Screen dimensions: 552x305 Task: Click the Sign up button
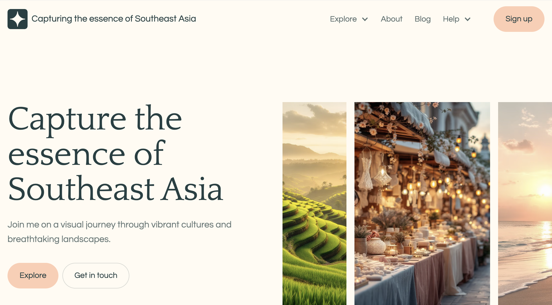(x=519, y=19)
